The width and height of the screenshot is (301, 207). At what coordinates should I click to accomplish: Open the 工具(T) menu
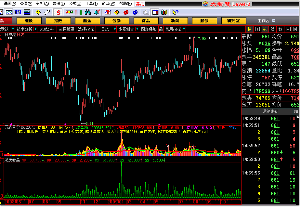[91, 4]
